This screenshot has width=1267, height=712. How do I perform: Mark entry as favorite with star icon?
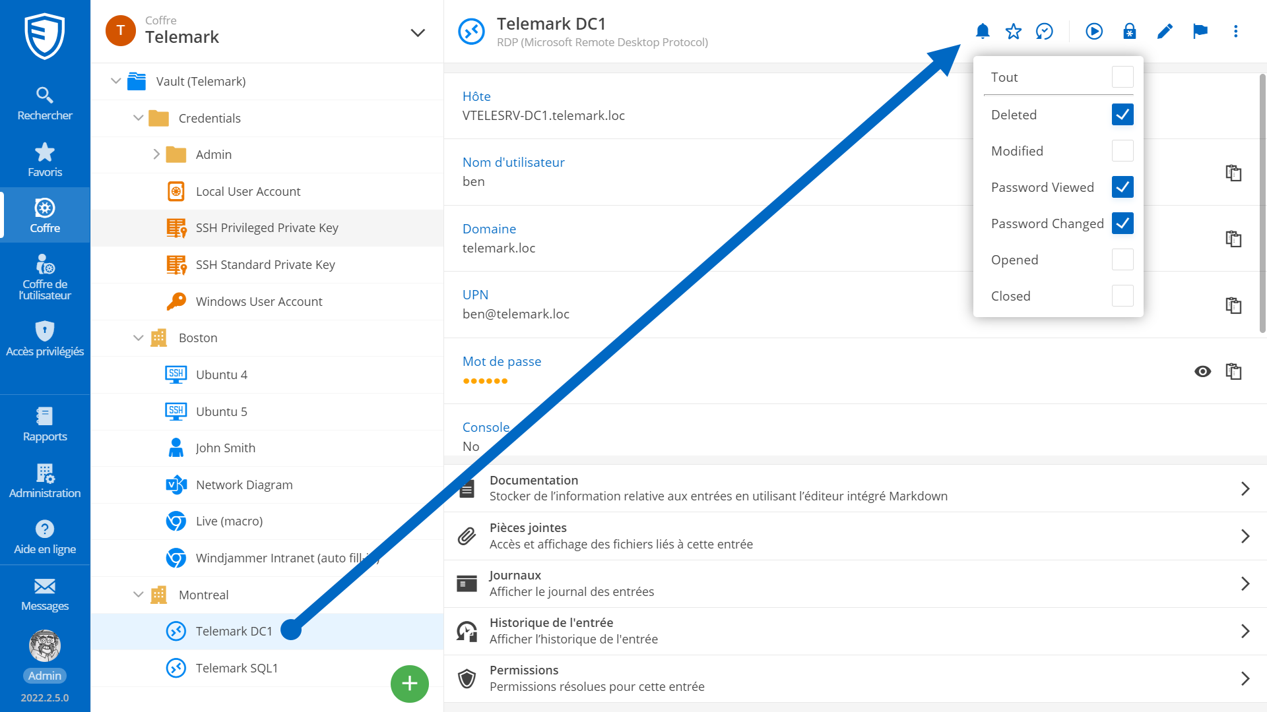click(1014, 31)
